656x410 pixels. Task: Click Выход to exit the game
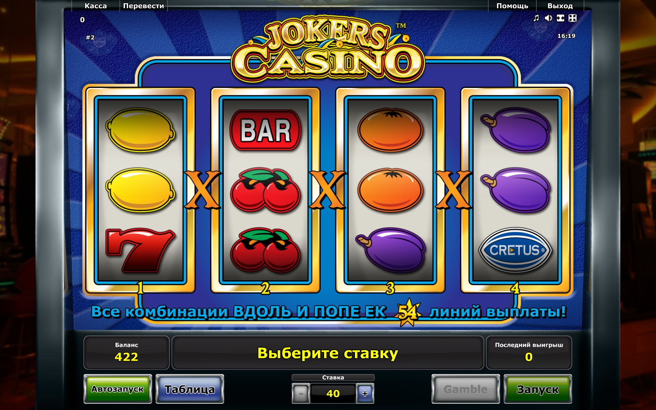(x=560, y=6)
